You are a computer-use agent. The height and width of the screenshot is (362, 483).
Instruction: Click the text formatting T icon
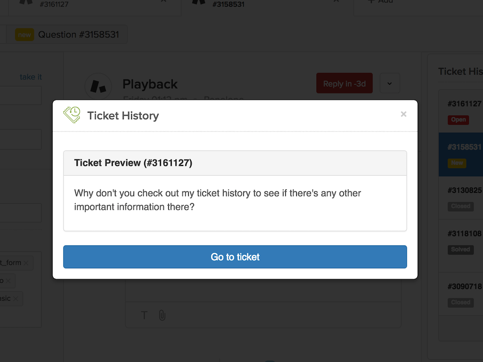[144, 315]
